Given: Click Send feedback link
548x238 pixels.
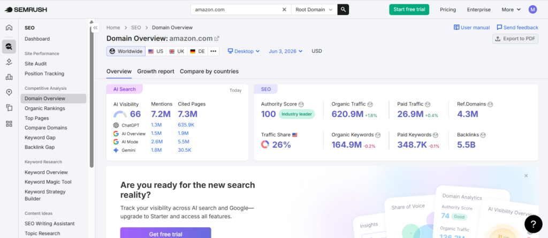Looking at the screenshot, I should point(517,27).
